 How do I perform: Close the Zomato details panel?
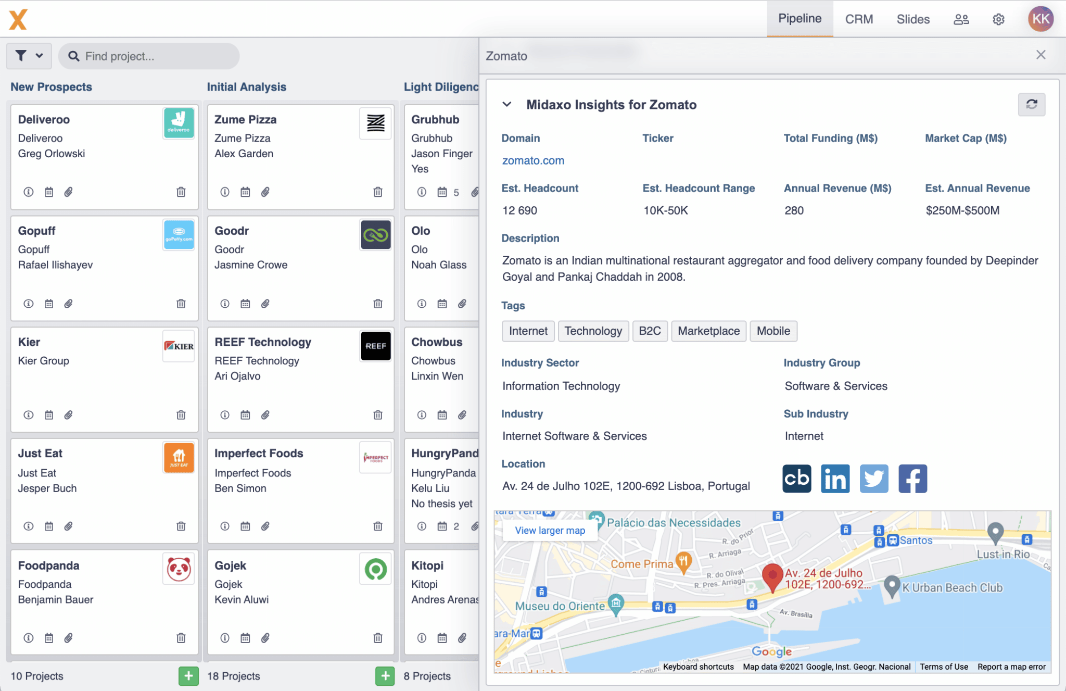tap(1040, 55)
